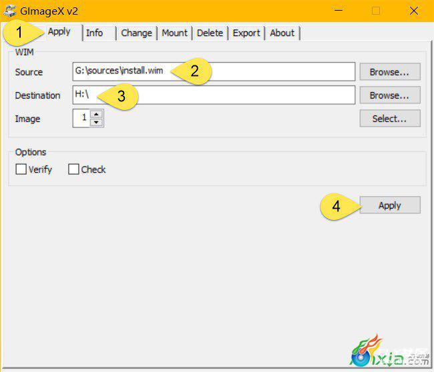This screenshot has width=434, height=372.
Task: Switch to the Apply tab
Action: pyautogui.click(x=59, y=32)
